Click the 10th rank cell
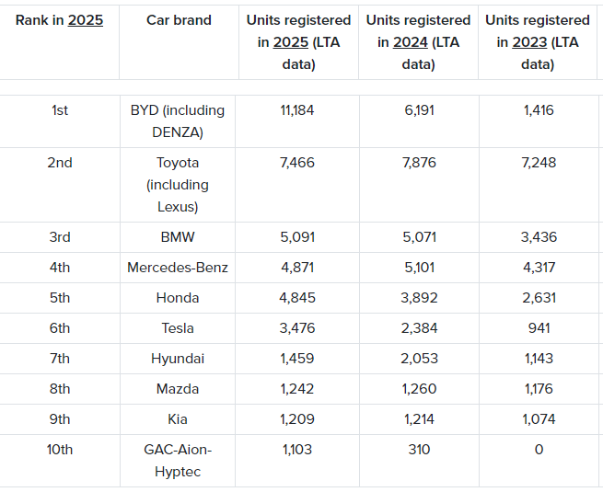The height and width of the screenshot is (492, 603). (60, 450)
